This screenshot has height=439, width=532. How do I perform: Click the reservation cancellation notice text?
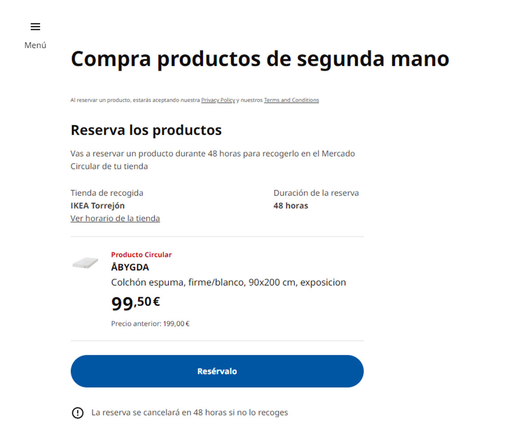pyautogui.click(x=190, y=412)
